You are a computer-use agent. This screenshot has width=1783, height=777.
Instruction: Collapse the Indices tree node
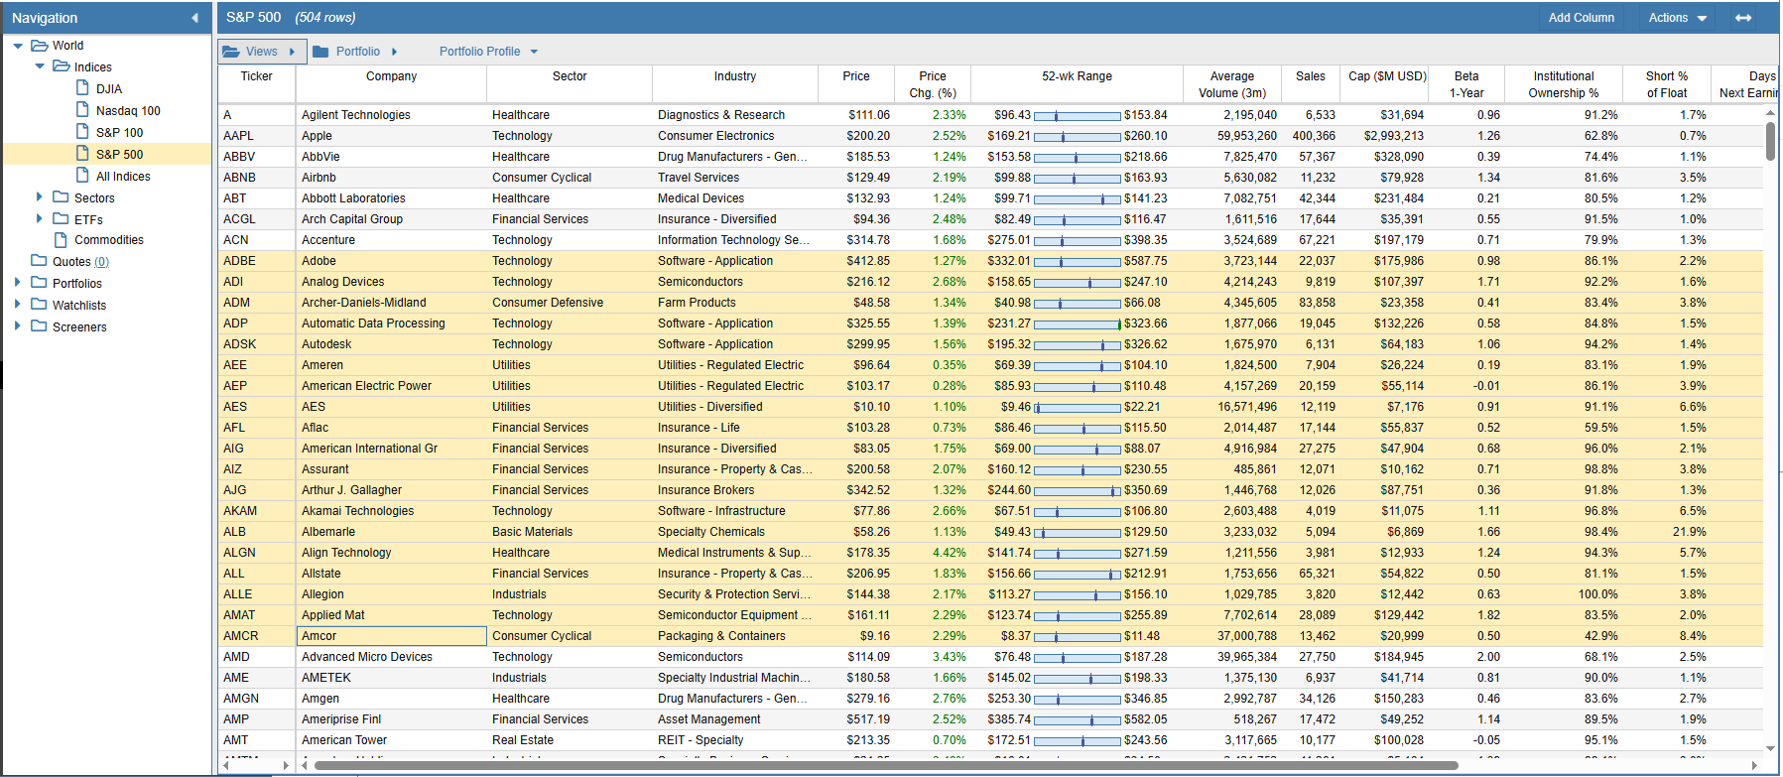point(40,66)
